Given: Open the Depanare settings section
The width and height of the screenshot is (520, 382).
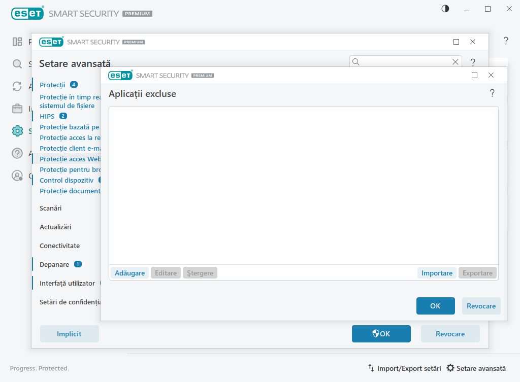Looking at the screenshot, I should pos(54,264).
